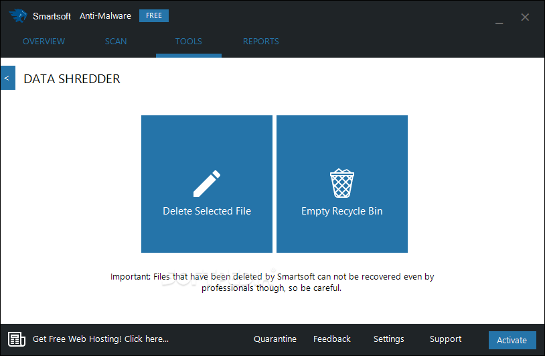
Task: Click the FREE edition badge
Action: click(154, 15)
